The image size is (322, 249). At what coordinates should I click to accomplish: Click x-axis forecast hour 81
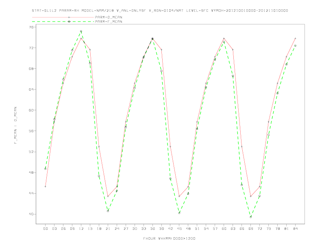pos(287,229)
